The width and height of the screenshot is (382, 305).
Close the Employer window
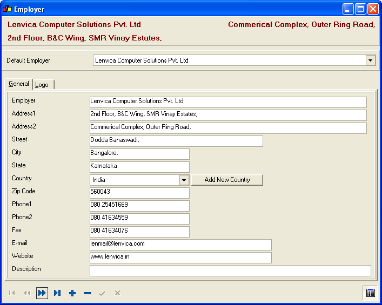(373, 10)
